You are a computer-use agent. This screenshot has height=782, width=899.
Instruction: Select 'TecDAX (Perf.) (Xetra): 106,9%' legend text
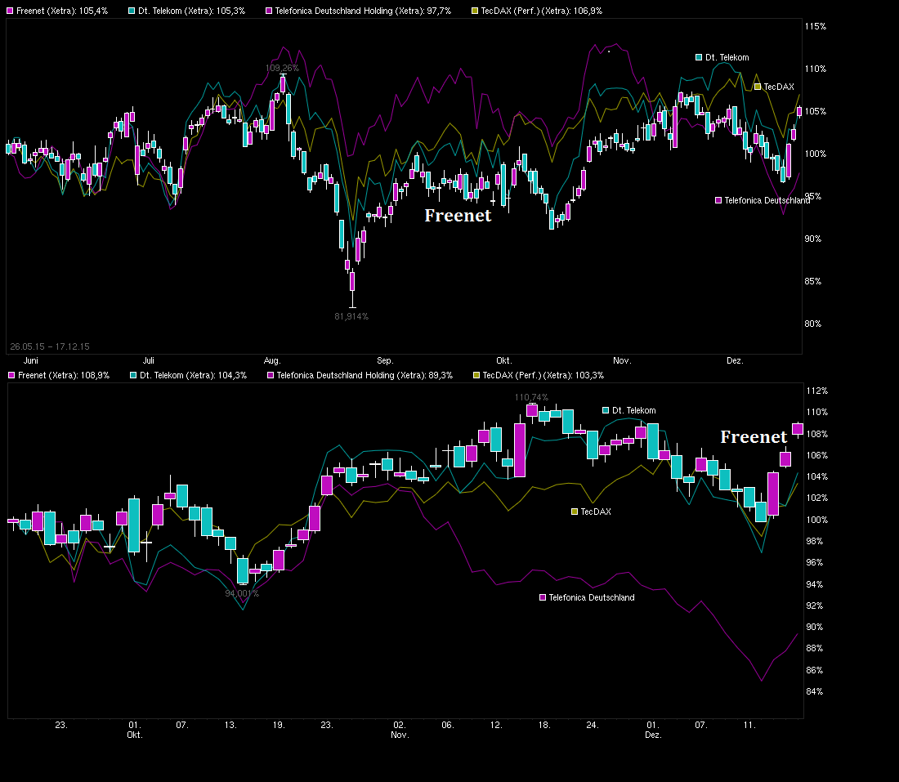(542, 11)
